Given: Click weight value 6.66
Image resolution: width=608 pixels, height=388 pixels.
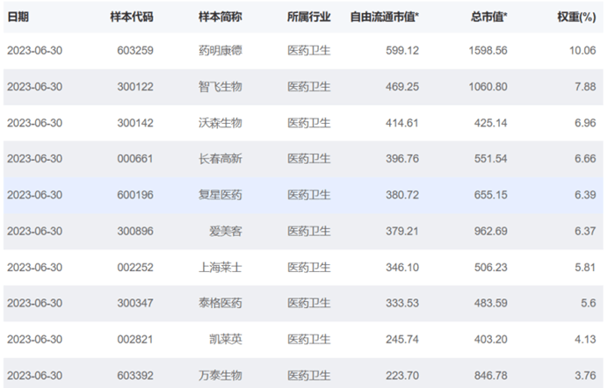Looking at the screenshot, I should pos(585,158).
